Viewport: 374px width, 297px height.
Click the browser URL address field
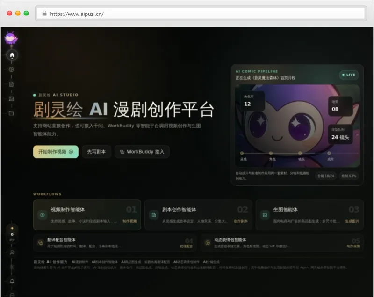pos(201,14)
